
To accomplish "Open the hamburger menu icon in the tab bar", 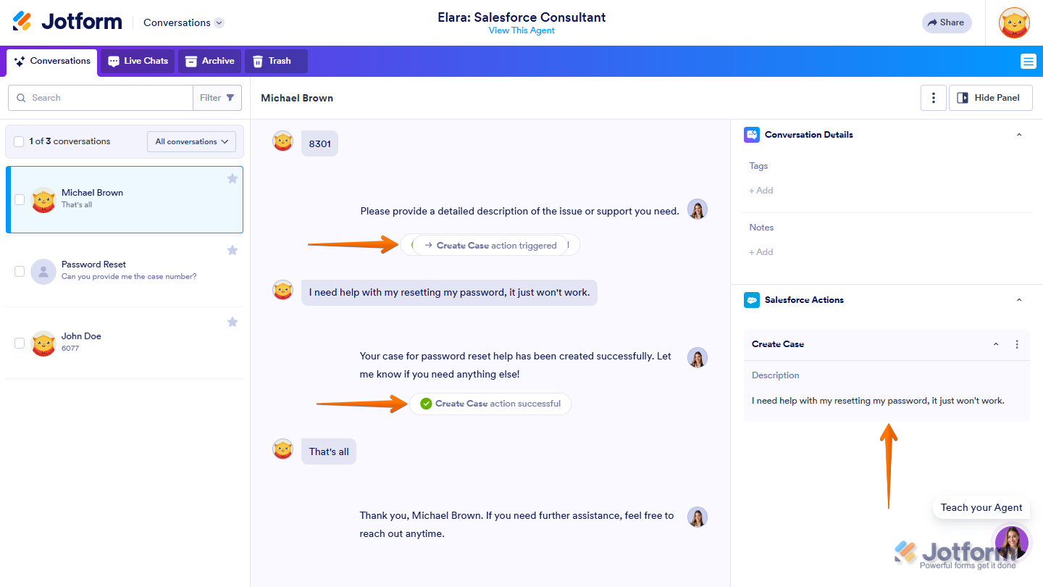I will click(x=1028, y=62).
